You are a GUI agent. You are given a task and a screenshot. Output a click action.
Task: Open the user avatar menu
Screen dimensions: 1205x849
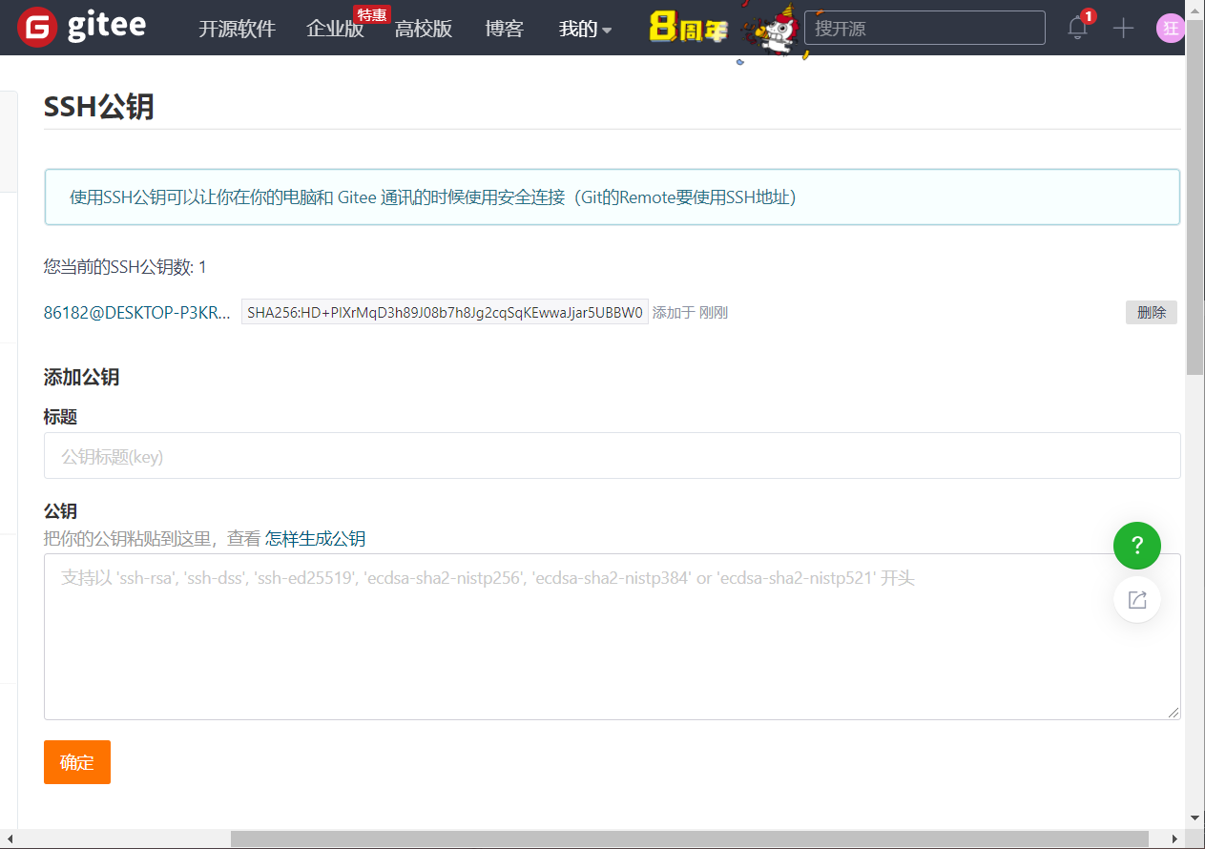tap(1171, 29)
